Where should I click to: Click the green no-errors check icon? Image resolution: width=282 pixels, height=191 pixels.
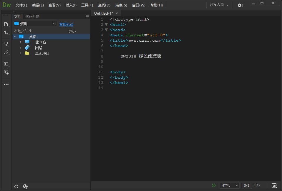click(214, 185)
